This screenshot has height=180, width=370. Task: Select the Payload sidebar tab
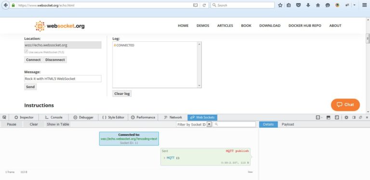pos(288,124)
